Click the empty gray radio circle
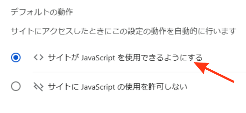246x113 pixels. [x=16, y=86]
